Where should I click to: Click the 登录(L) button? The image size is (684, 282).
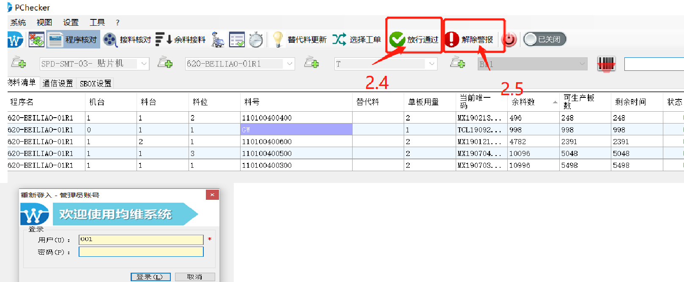coord(150,277)
